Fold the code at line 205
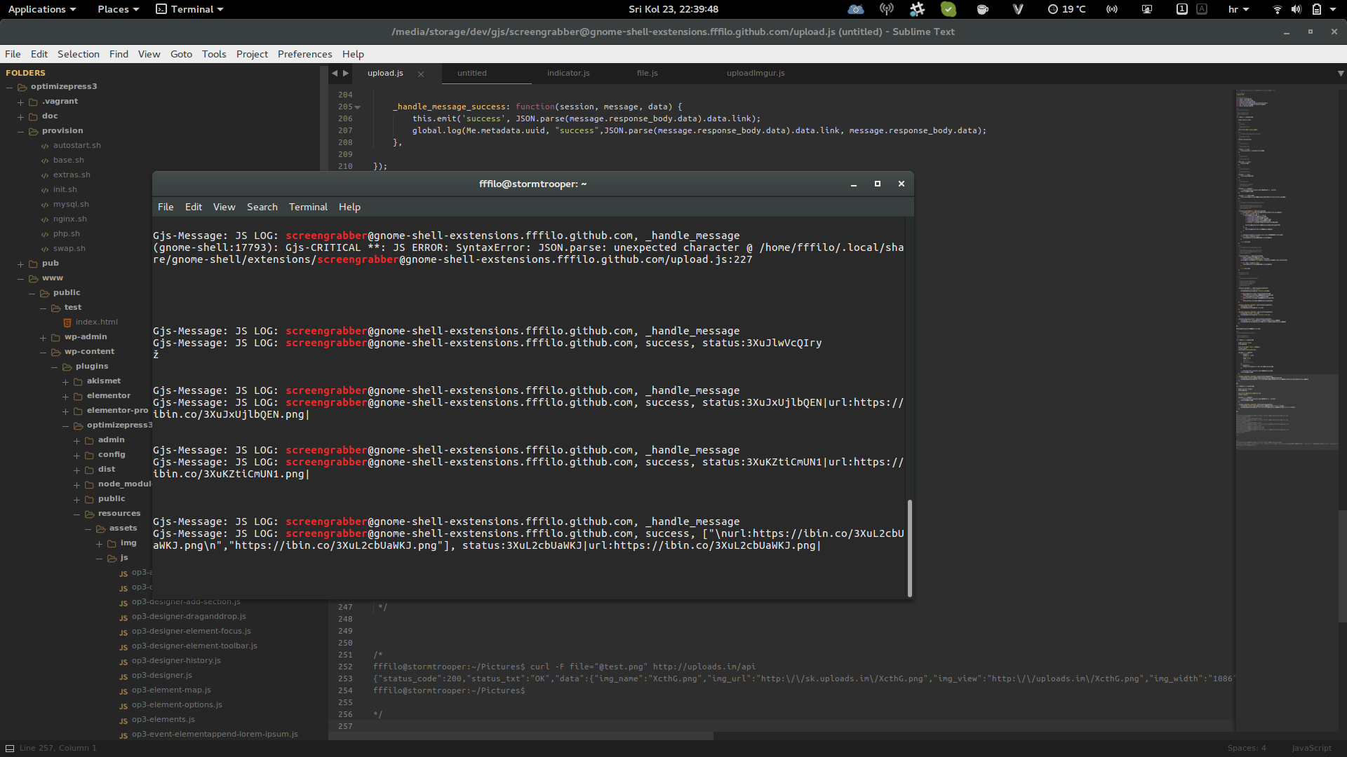The image size is (1347, 757). click(358, 107)
